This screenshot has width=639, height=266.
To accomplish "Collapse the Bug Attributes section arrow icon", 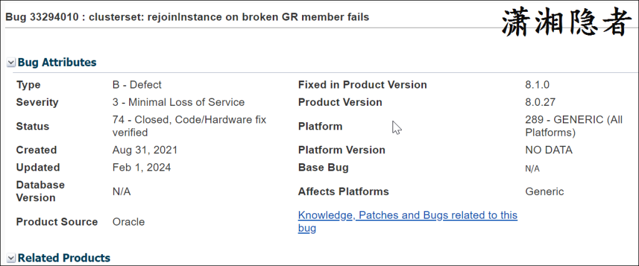I will pyautogui.click(x=11, y=63).
